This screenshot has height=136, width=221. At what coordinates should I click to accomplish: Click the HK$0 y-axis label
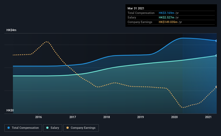[x=10, y=111]
